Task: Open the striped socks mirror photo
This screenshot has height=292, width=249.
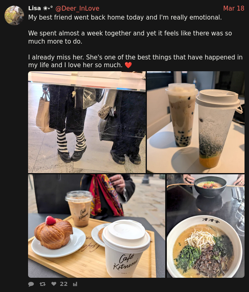Action: click(x=87, y=122)
